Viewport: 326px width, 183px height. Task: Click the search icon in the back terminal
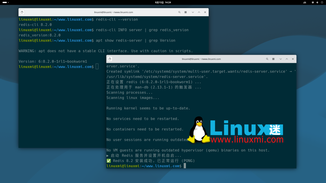(179, 12)
